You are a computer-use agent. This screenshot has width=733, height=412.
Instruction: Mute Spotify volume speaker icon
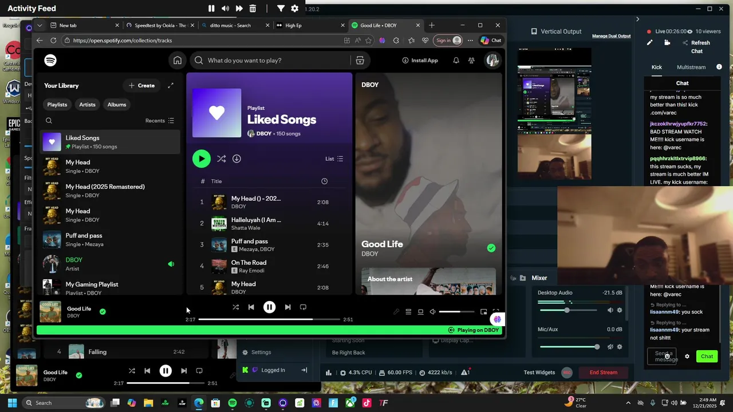(432, 312)
